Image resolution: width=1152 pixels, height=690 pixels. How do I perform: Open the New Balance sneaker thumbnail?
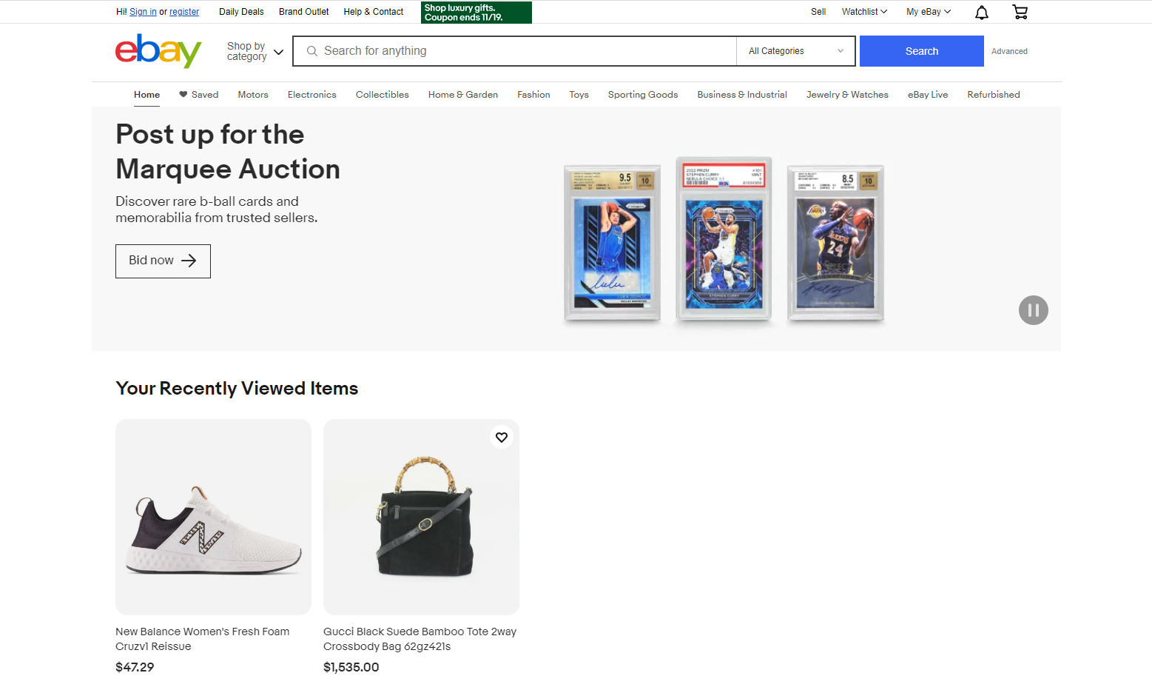tap(213, 517)
